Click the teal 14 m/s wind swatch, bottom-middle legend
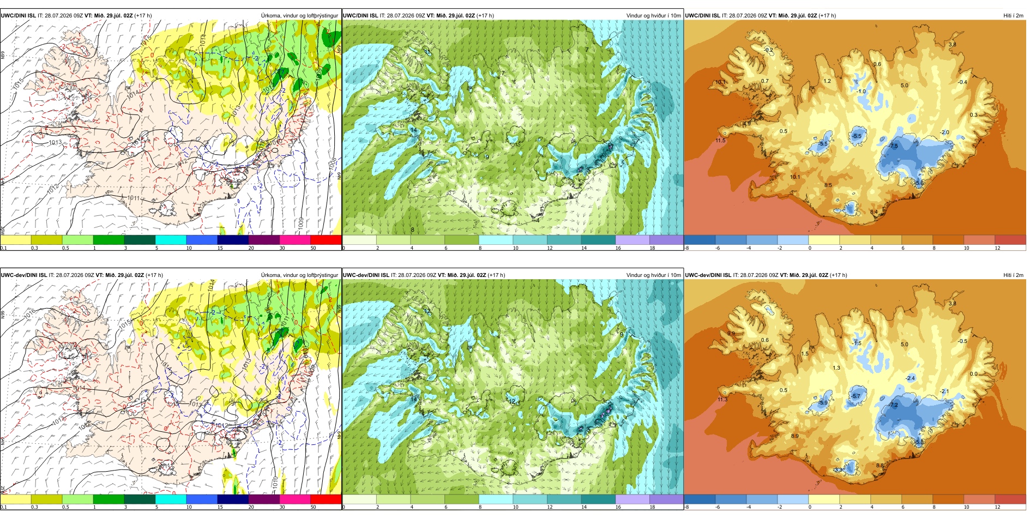Viewport: 1036px width, 518px height. [x=598, y=499]
